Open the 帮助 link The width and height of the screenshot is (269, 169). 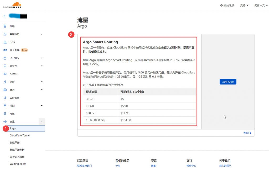click(246, 133)
